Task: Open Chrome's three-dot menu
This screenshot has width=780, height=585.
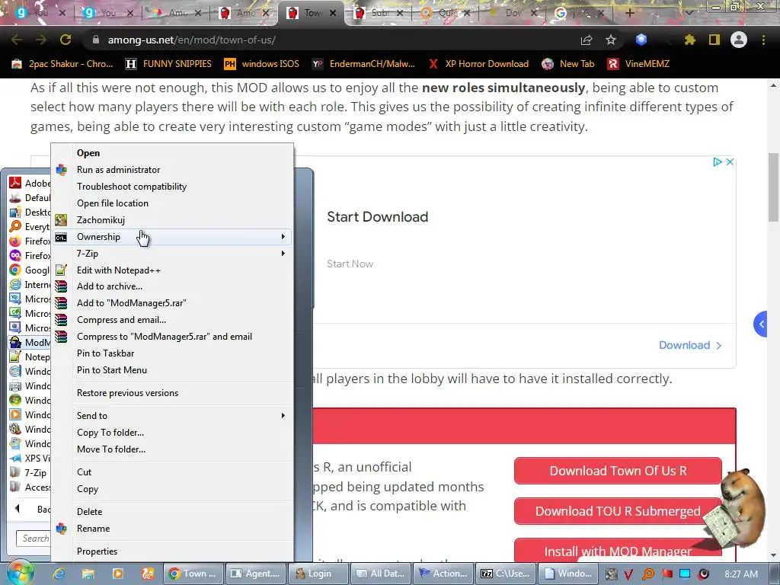Action: coord(763,40)
